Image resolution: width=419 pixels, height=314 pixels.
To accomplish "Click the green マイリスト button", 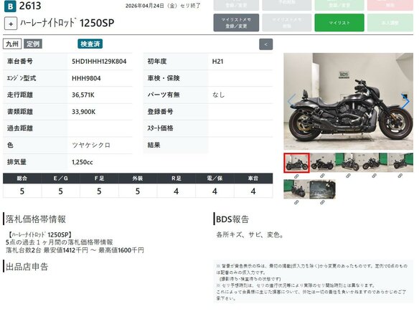I will pyautogui.click(x=339, y=23).
